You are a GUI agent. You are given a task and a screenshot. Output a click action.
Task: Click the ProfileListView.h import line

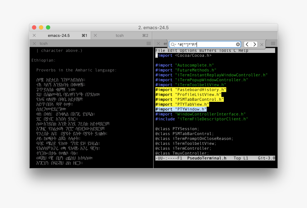(188, 94)
